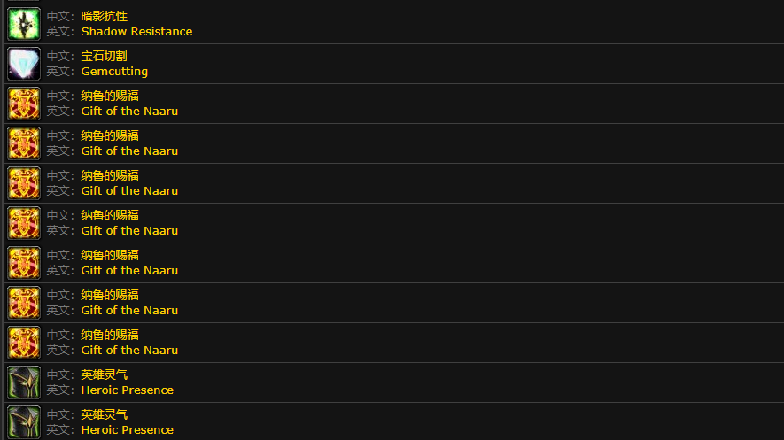
Task: Select the fifth Gift of the Naaru icon
Action: (24, 263)
